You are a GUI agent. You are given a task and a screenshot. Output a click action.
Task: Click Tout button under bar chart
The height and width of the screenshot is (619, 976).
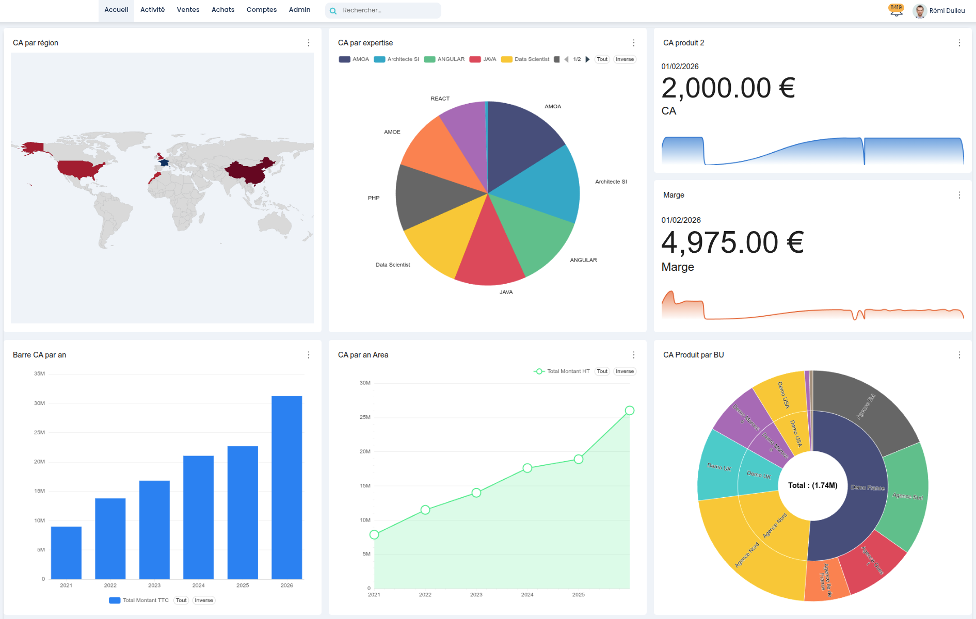181,600
